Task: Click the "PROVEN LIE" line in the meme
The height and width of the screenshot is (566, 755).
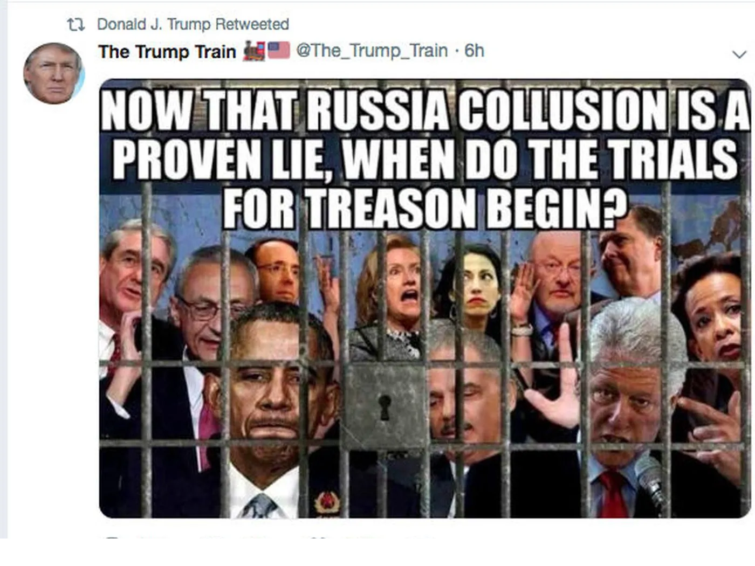Action: pos(218,160)
